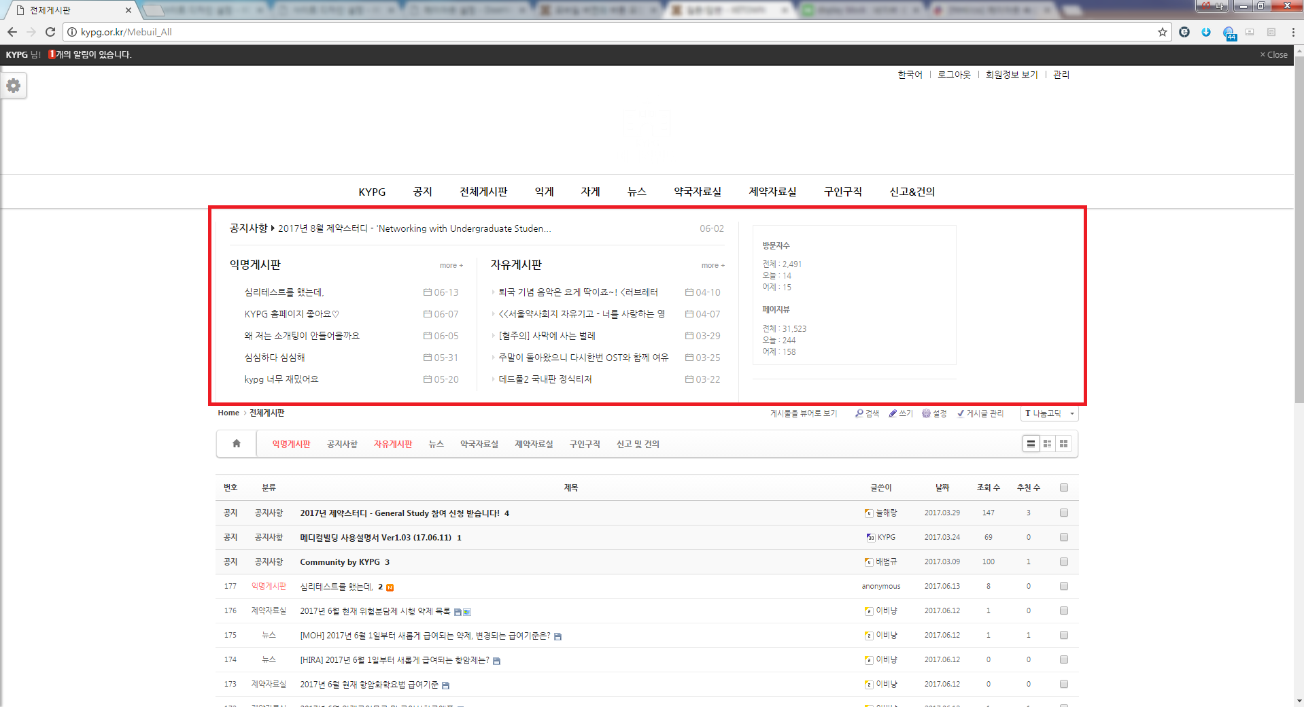This screenshot has width=1304, height=707.
Task: Click the browser address bar URL field
Action: 612,32
